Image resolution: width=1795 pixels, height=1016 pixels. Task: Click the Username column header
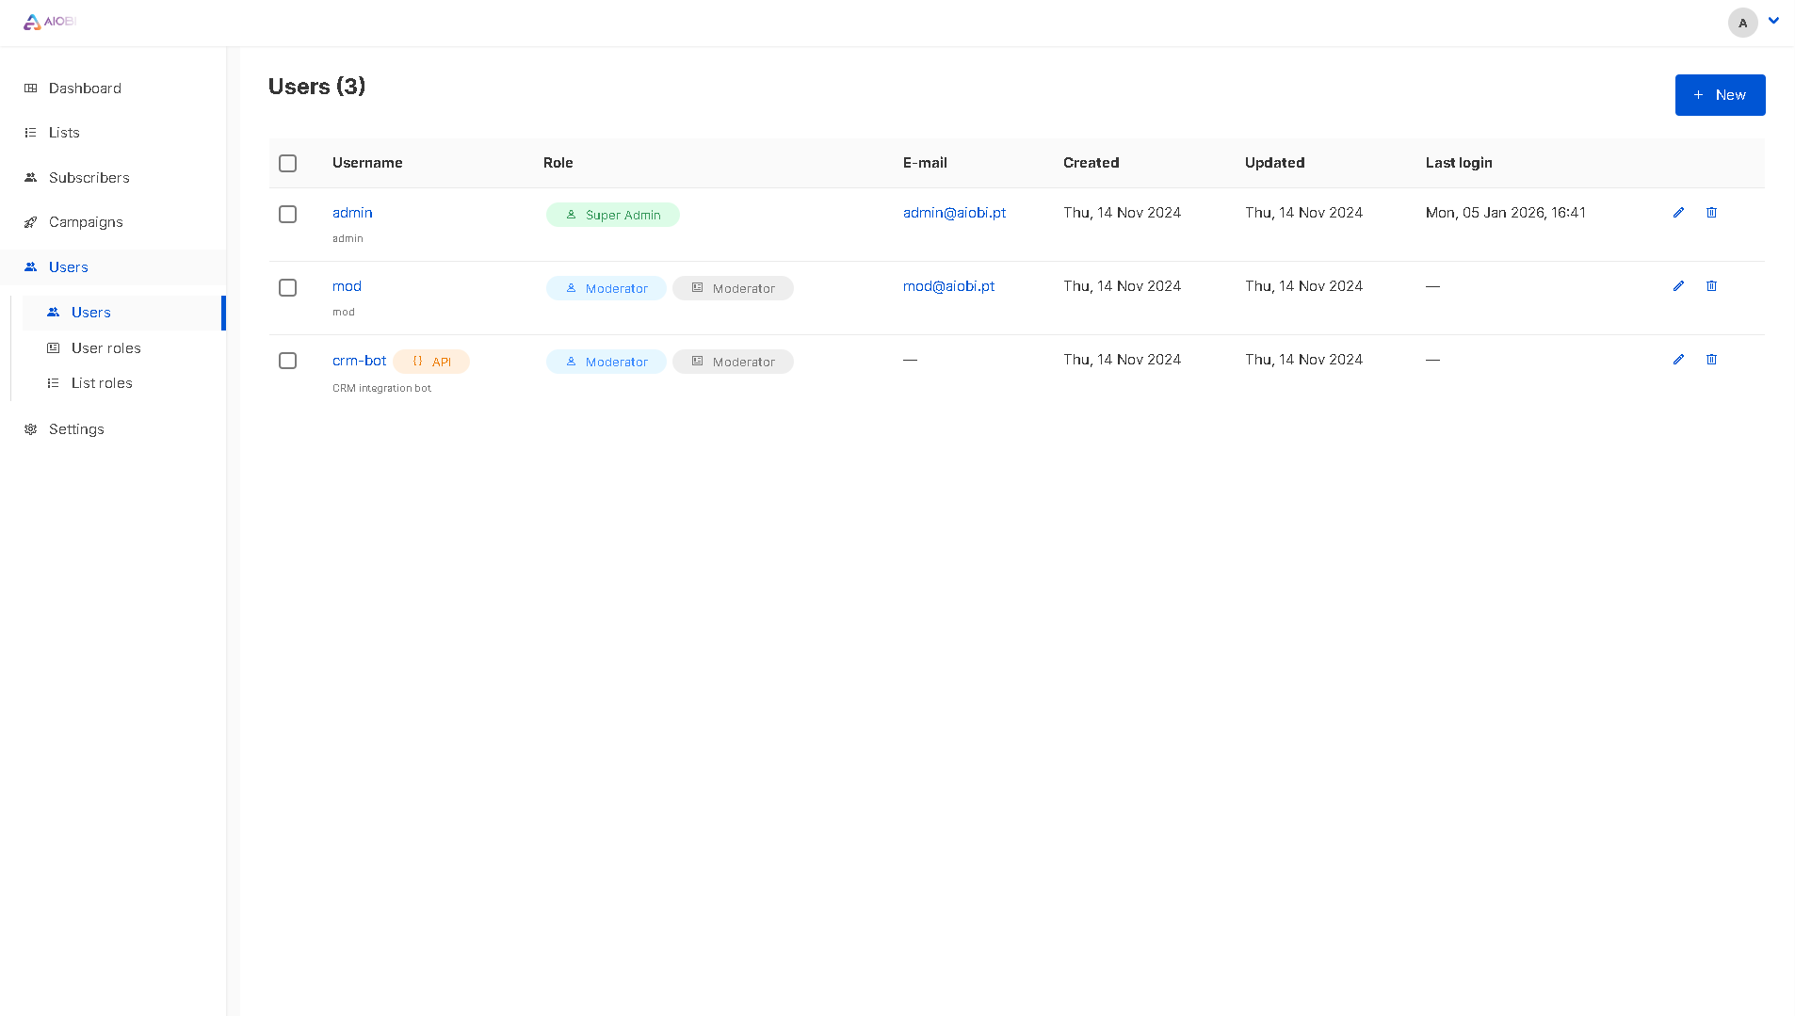tap(367, 163)
